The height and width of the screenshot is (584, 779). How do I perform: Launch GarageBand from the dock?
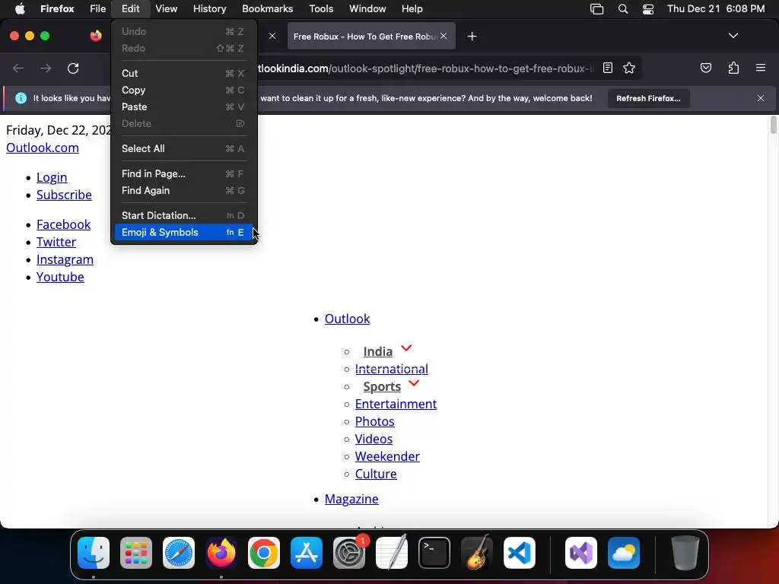point(477,553)
